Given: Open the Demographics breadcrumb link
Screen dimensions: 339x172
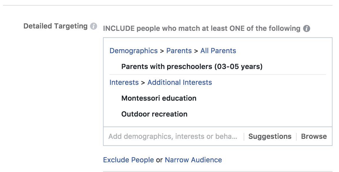Looking at the screenshot, I should point(134,51).
